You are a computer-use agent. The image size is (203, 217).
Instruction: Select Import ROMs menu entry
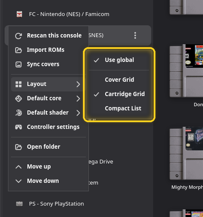[x=48, y=50]
